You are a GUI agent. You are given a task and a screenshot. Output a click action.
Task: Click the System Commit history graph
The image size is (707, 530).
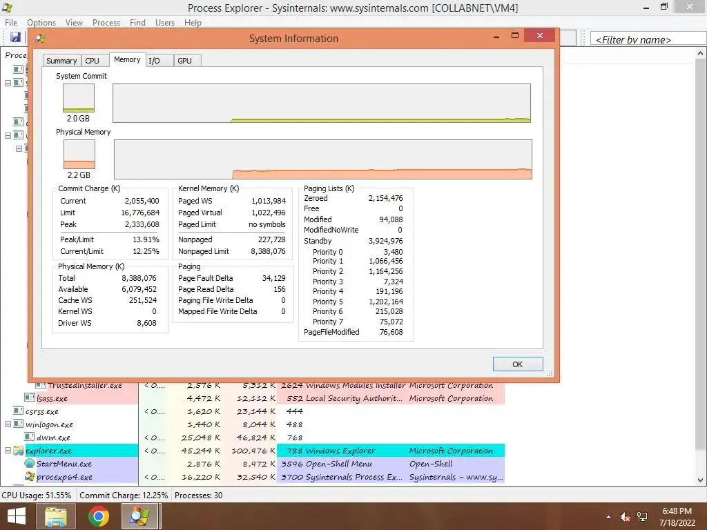322,103
